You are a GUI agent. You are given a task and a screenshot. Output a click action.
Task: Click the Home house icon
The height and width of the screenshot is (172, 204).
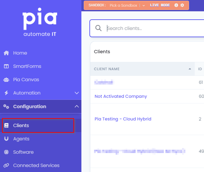[6, 53]
